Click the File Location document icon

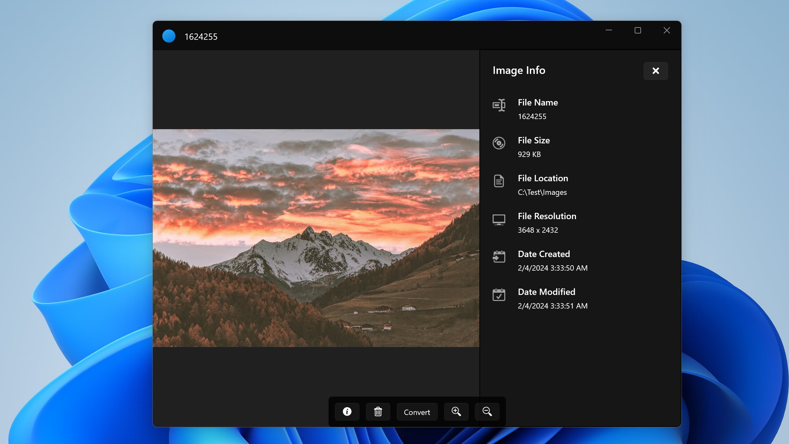click(x=499, y=181)
